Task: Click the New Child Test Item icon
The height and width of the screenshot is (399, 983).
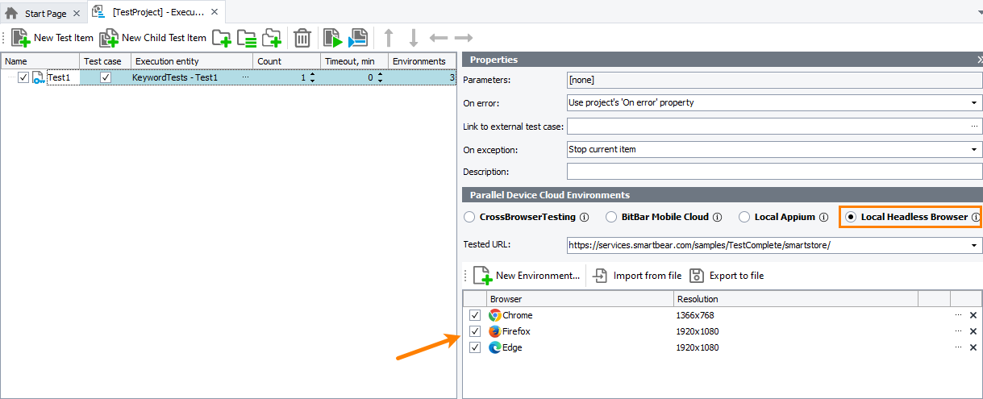Action: 108,38
